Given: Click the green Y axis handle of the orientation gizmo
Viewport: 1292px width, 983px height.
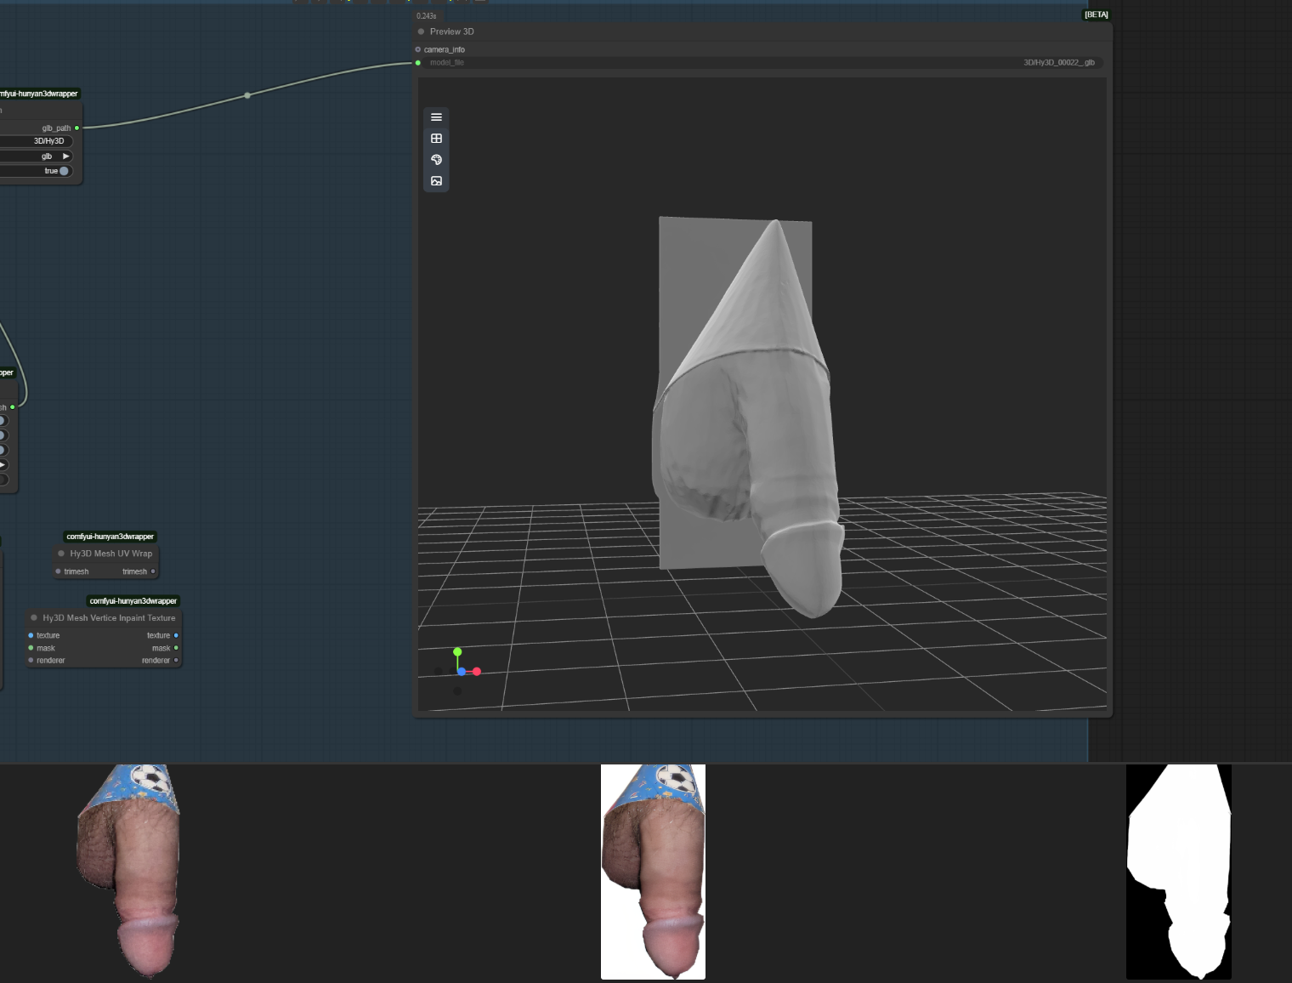Looking at the screenshot, I should [x=457, y=652].
